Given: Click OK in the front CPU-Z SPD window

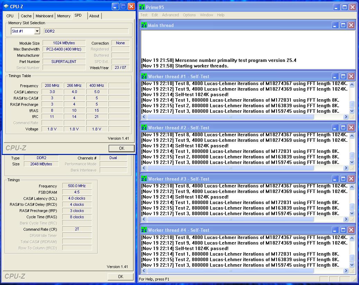Looking at the screenshot, I should click(x=122, y=148).
